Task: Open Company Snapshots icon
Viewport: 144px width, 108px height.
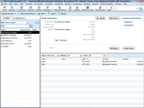Action: coord(22,8)
